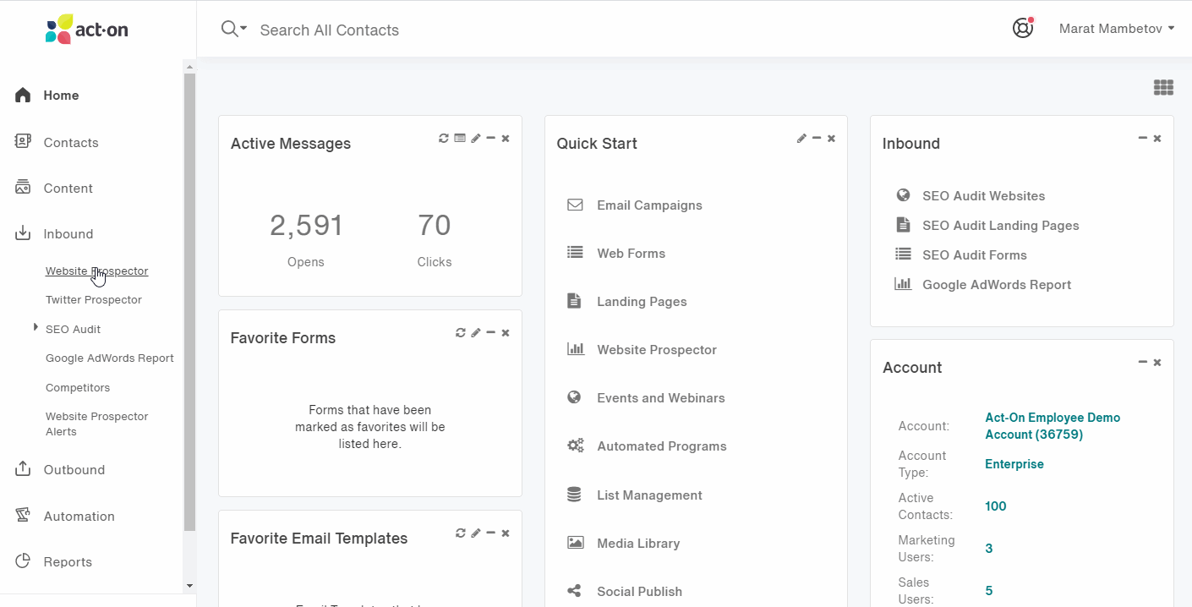
Task: Open Google AdWords Report in the sidebar
Action: [110, 358]
